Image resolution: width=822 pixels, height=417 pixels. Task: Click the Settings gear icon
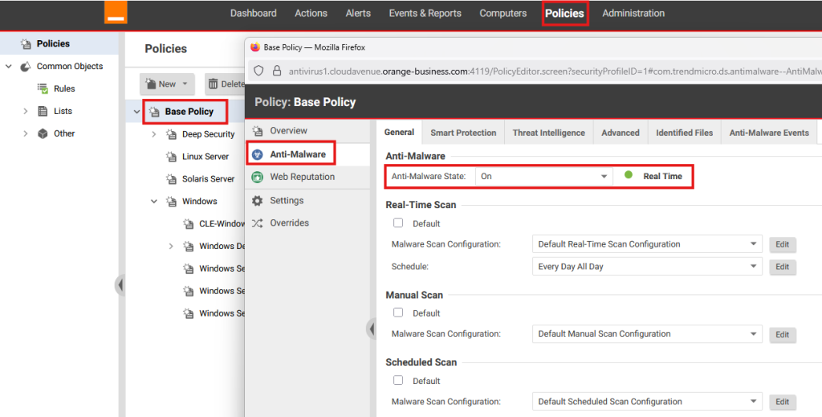tap(257, 201)
